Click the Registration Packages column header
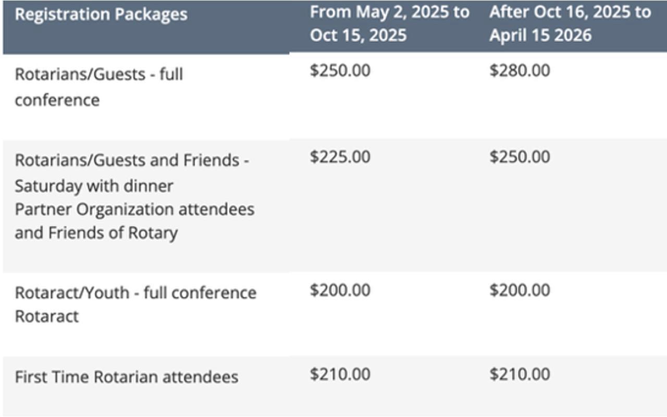This screenshot has height=417, width=667. pos(101,14)
